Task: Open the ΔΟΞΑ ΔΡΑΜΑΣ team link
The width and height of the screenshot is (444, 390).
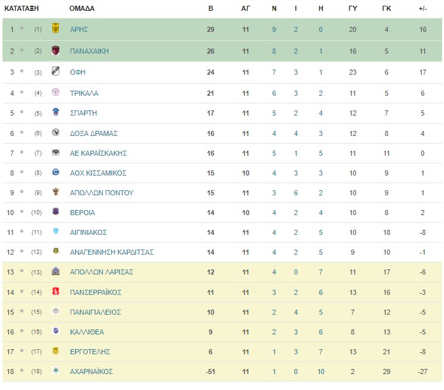Action: [94, 133]
